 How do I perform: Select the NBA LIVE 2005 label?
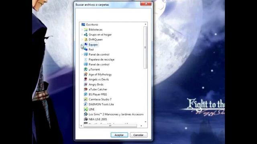point(98,119)
